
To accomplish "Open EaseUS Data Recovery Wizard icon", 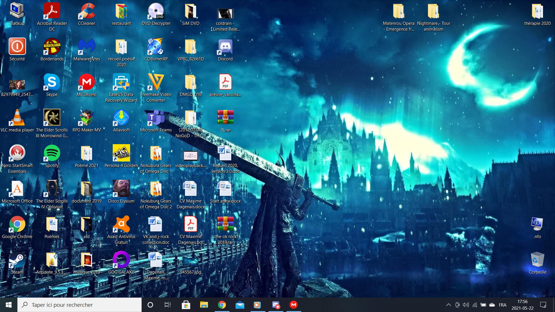I will [121, 88].
